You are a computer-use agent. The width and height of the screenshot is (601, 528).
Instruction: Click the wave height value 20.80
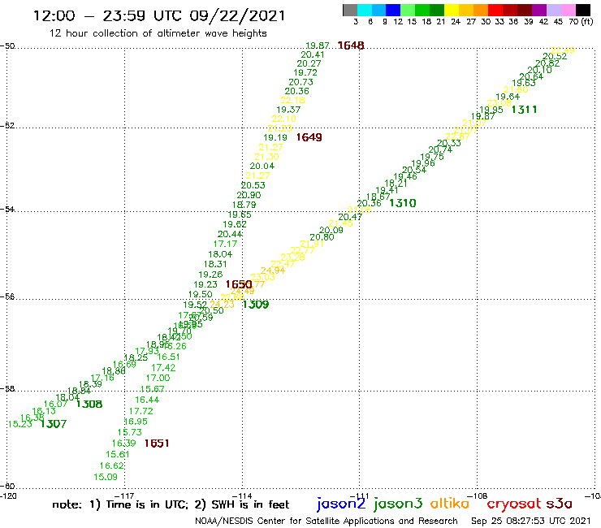322,237
